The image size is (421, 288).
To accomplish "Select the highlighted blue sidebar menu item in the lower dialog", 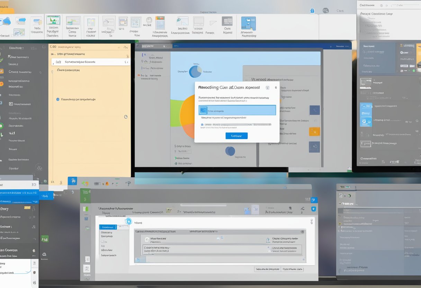I will 108,227.
